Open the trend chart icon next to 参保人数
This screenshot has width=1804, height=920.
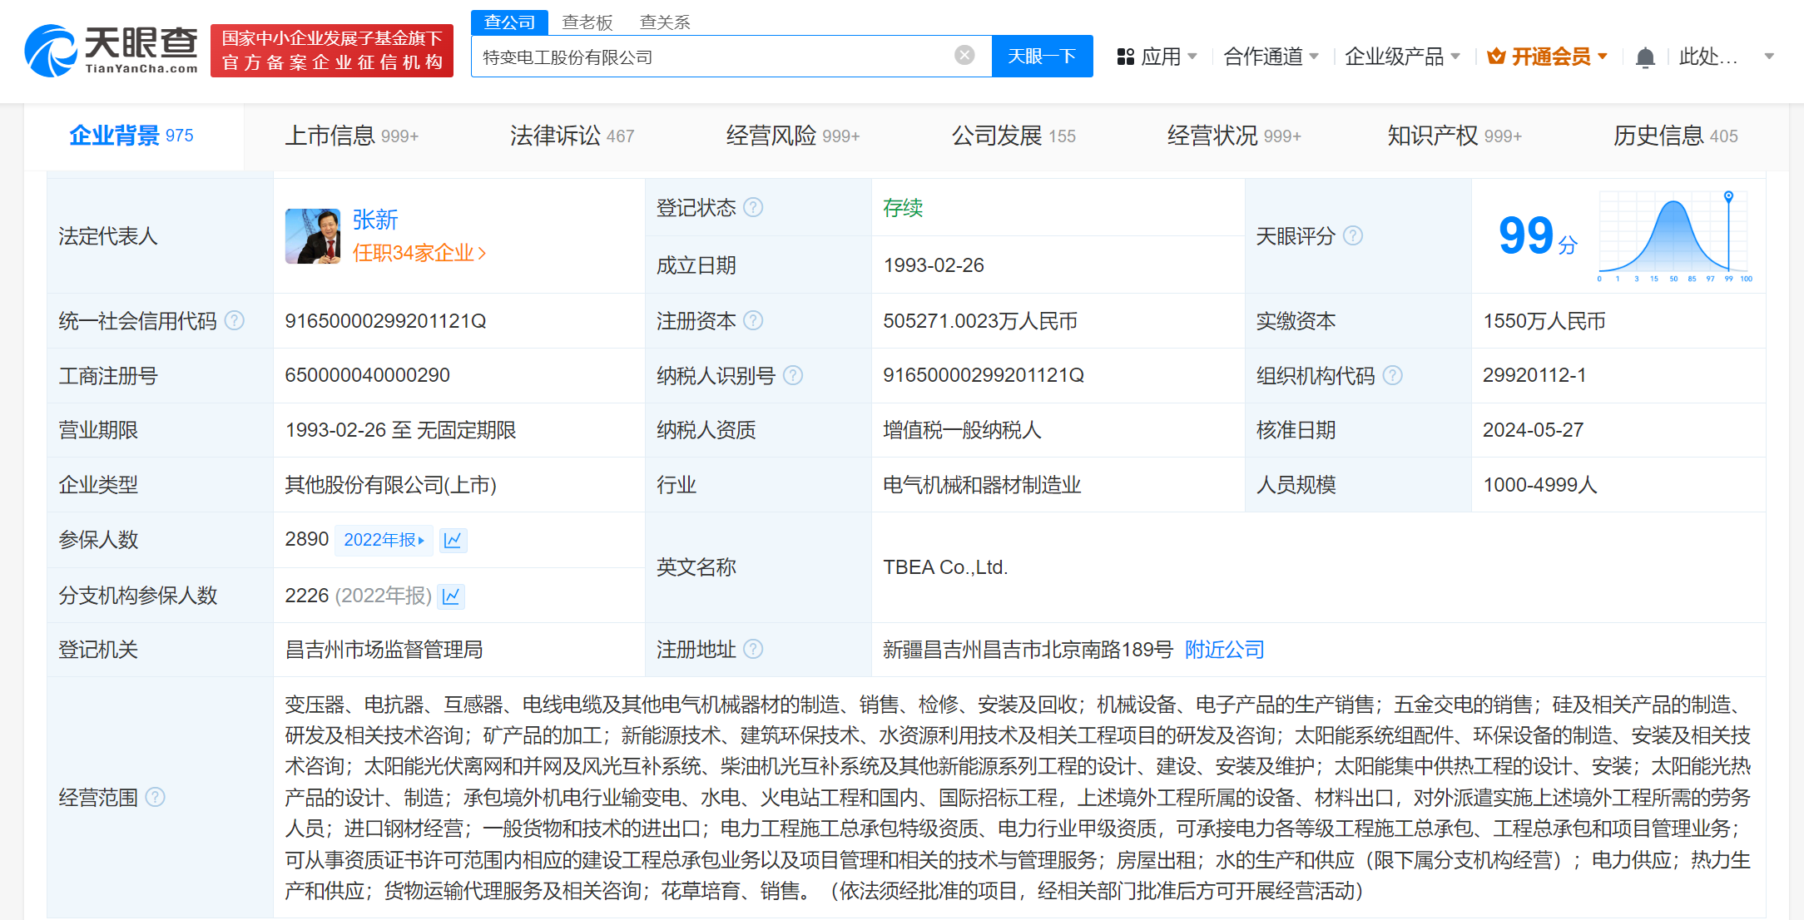pyautogui.click(x=452, y=540)
